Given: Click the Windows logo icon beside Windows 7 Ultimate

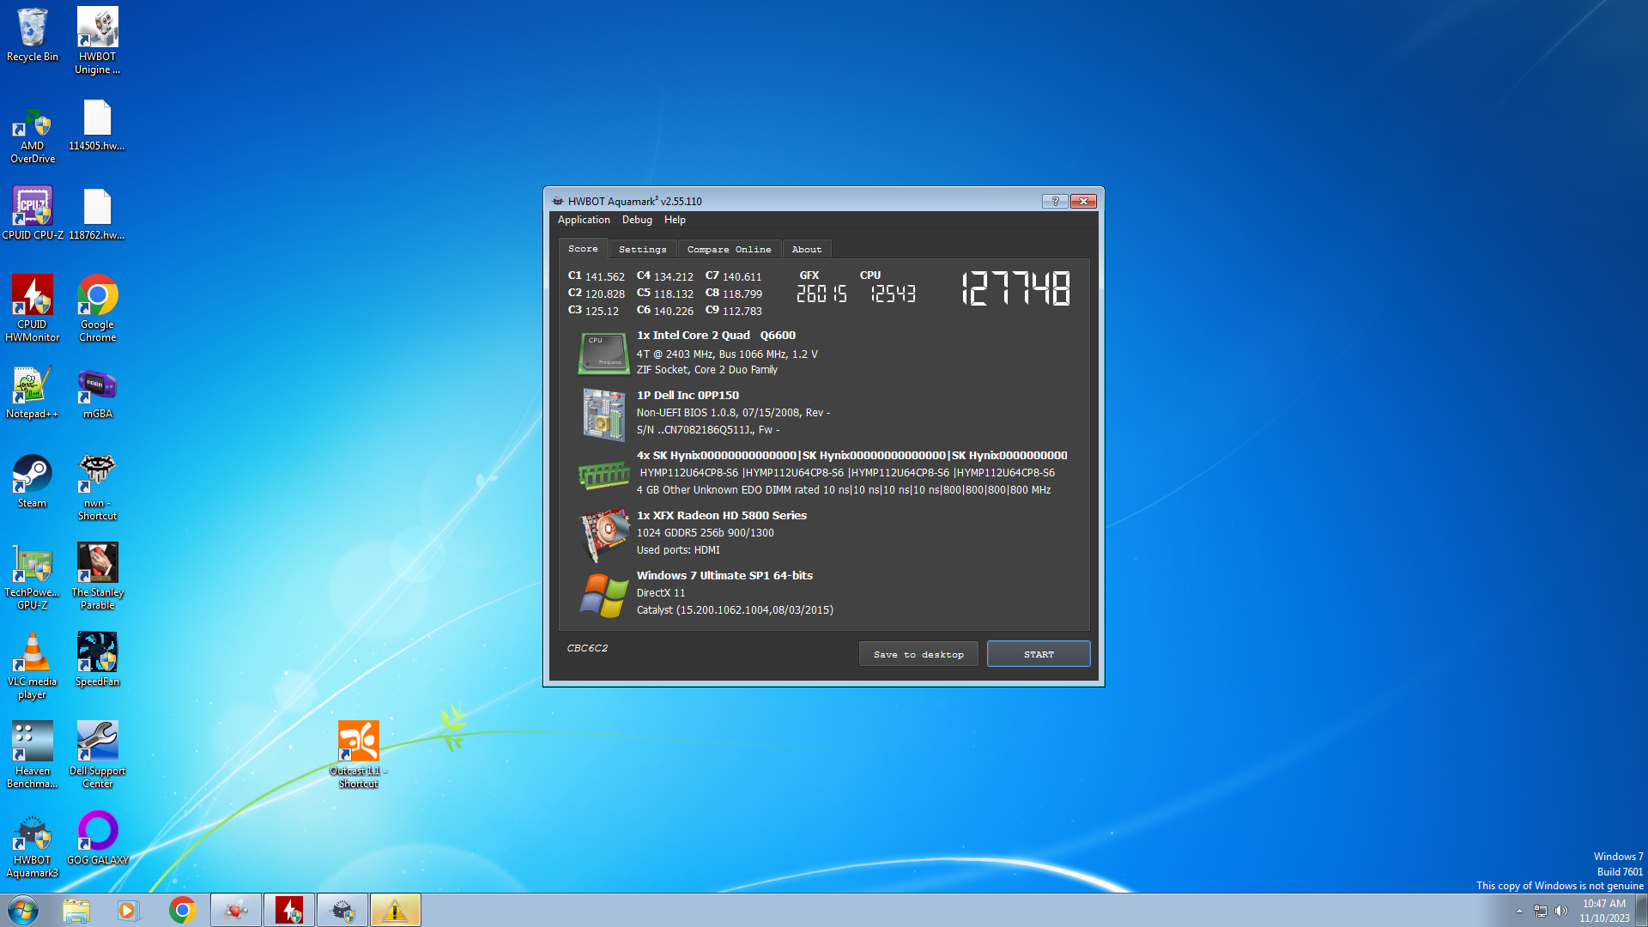Looking at the screenshot, I should (x=604, y=595).
